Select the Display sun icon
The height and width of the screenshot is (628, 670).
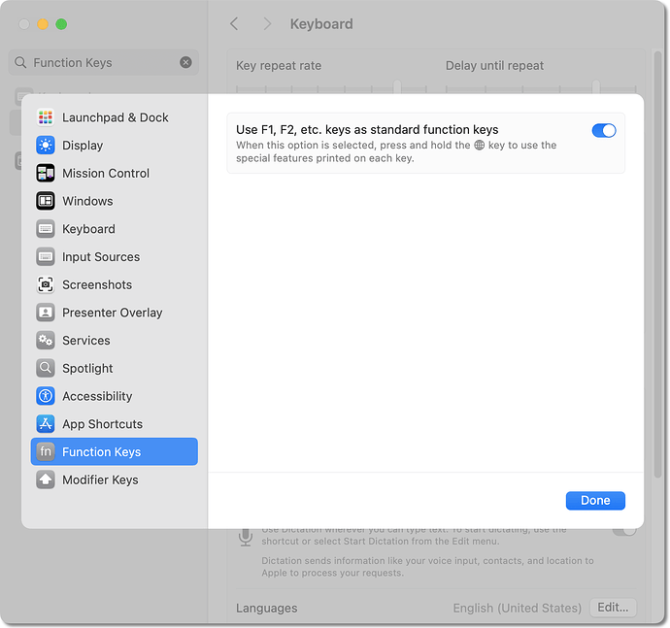coord(46,146)
